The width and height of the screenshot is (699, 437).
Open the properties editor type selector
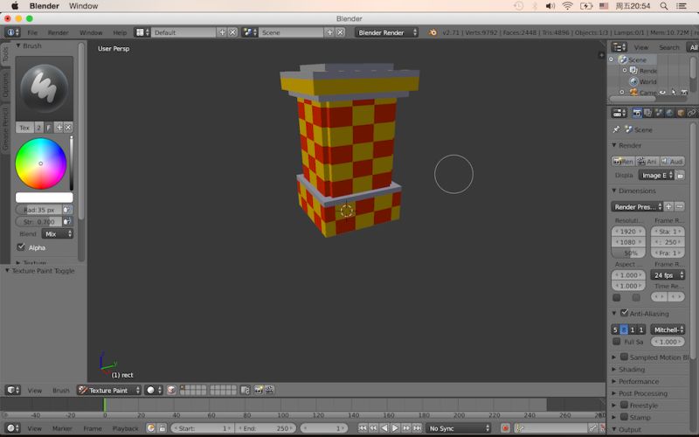tap(619, 113)
